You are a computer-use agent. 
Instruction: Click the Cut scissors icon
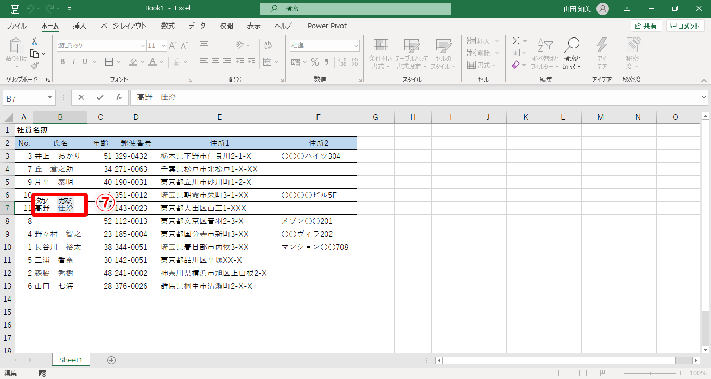(34, 42)
